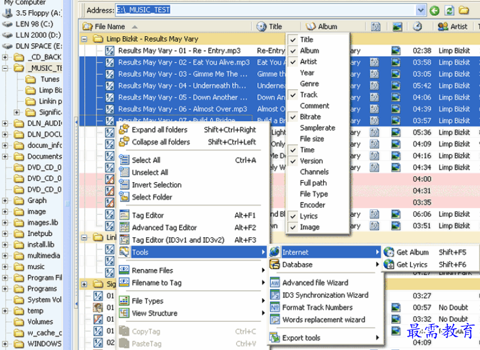Screen dimensions: 480x350
Task: Click the image column header icon
Action: 397,27
